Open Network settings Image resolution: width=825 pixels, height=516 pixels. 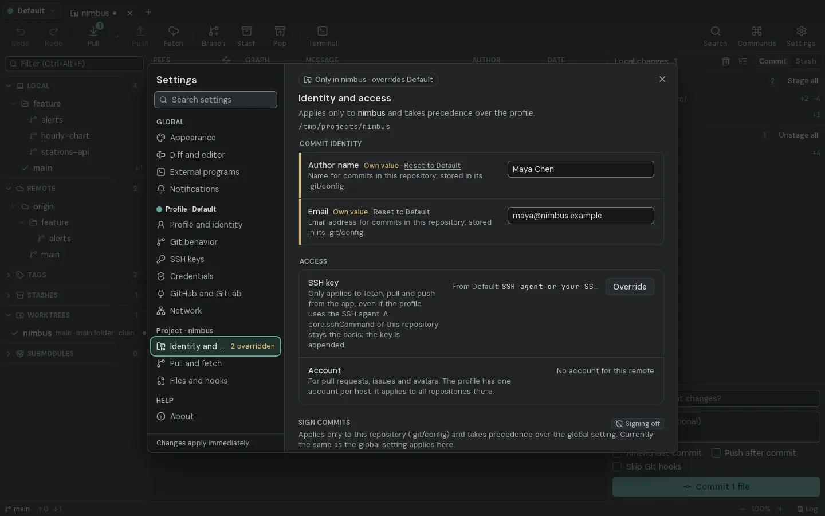pyautogui.click(x=215, y=311)
